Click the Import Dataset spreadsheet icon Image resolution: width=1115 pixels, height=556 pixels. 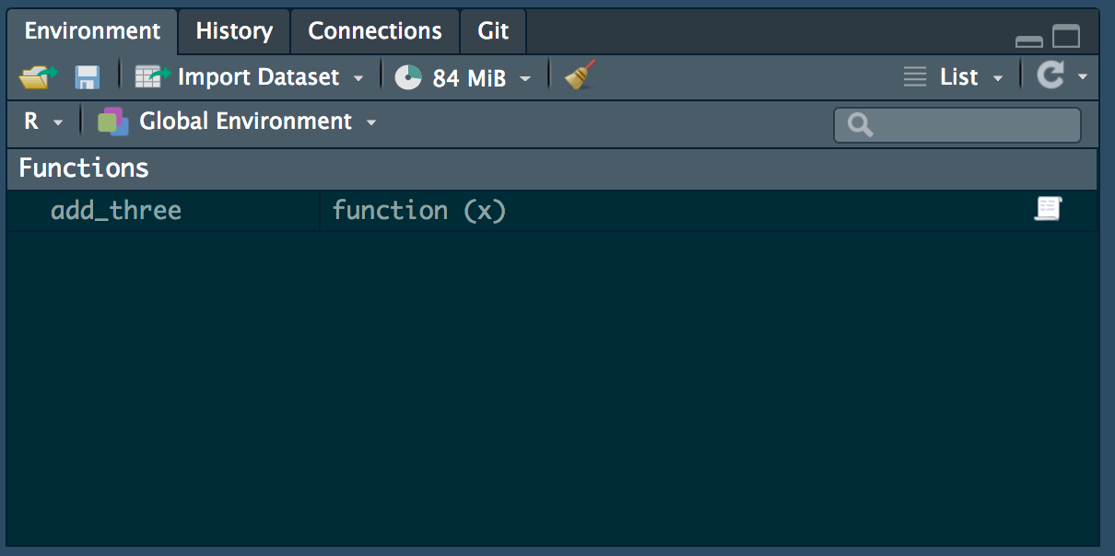pos(147,76)
